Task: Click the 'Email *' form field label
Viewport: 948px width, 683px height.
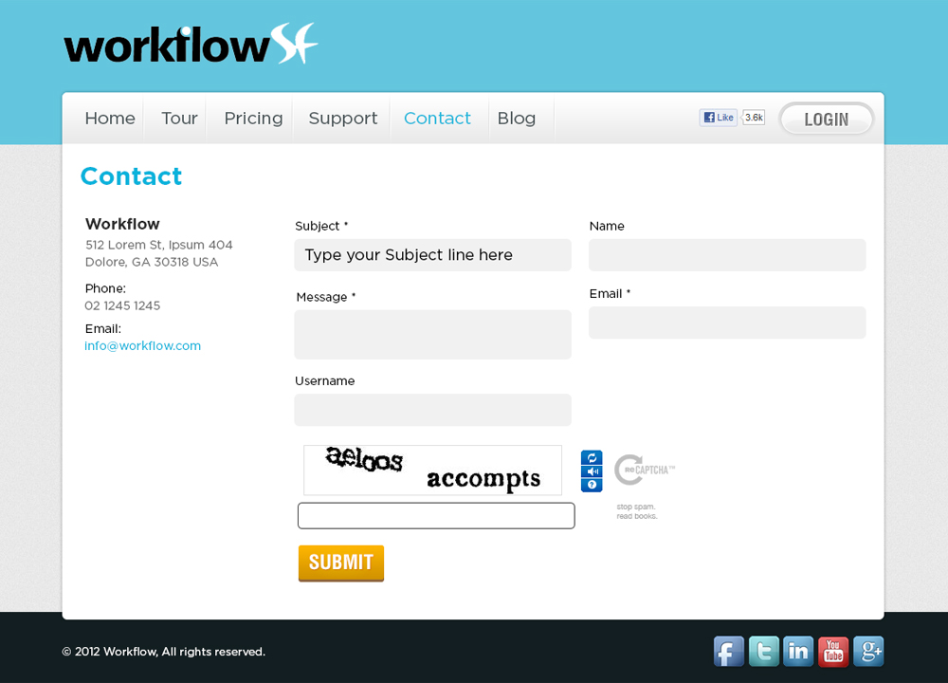Action: pos(610,293)
